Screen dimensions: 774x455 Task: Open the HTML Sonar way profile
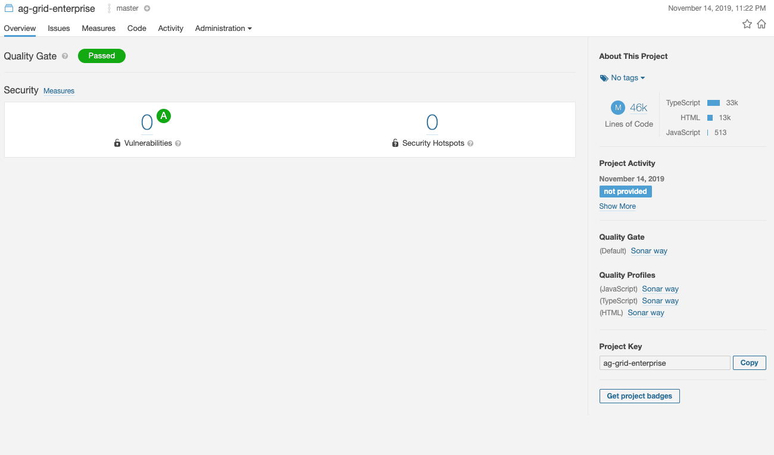coord(646,313)
